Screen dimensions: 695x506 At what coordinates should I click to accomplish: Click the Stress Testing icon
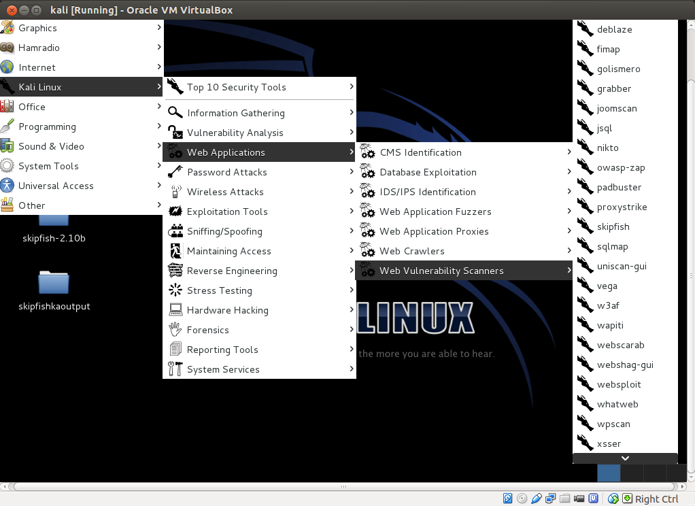(x=175, y=290)
